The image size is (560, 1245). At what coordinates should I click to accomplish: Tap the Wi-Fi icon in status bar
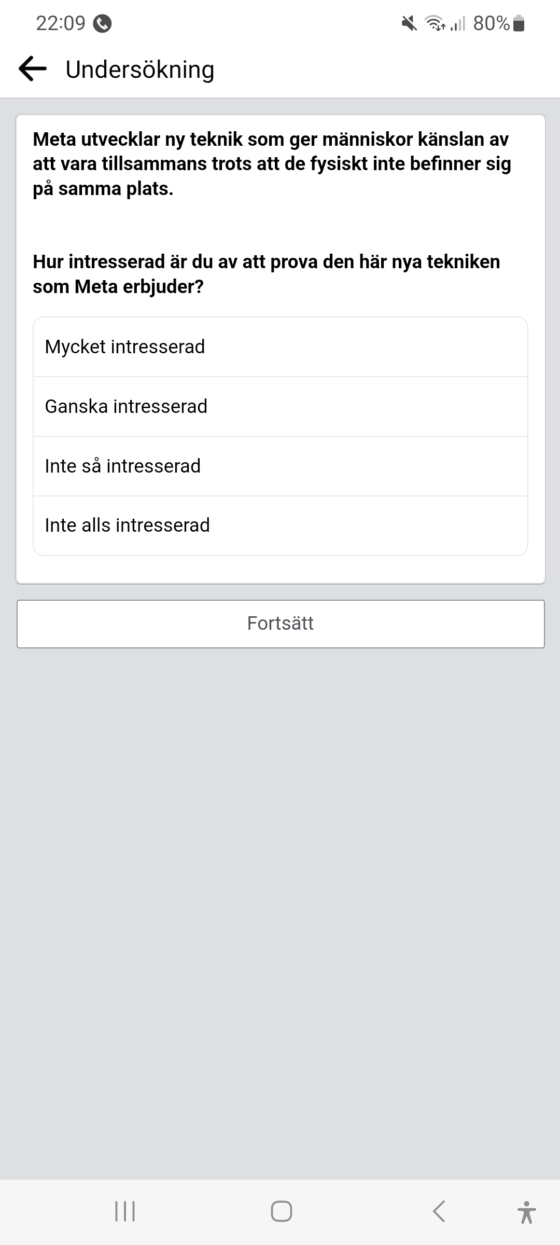pos(435,23)
